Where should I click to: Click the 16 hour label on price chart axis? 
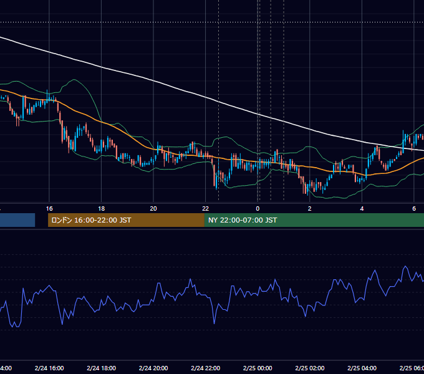(49, 209)
